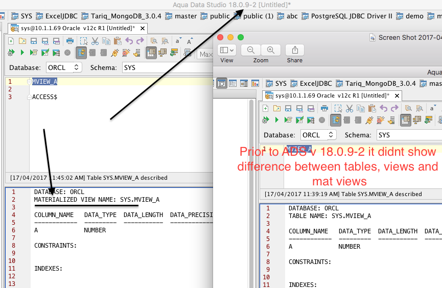Open Database ORCL dropdown in main window
The height and width of the screenshot is (288, 442).
(64, 67)
